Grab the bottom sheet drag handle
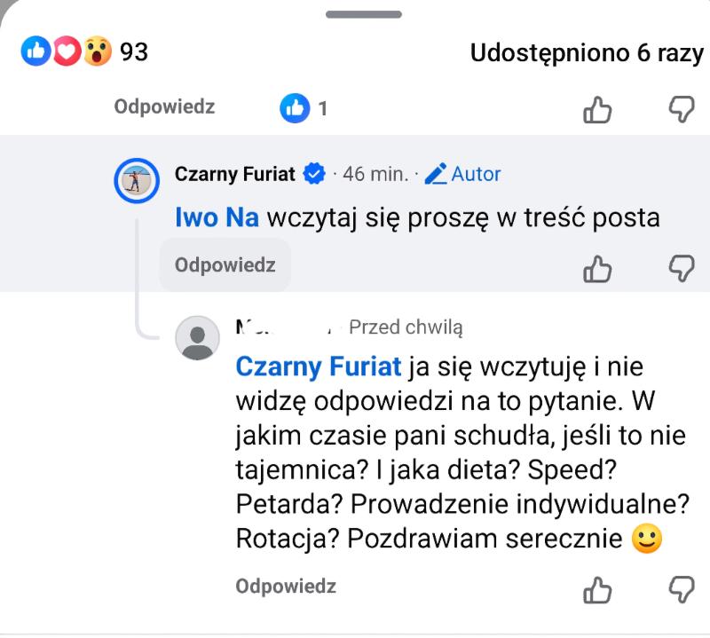Image resolution: width=710 pixels, height=638 pixels. point(364,14)
